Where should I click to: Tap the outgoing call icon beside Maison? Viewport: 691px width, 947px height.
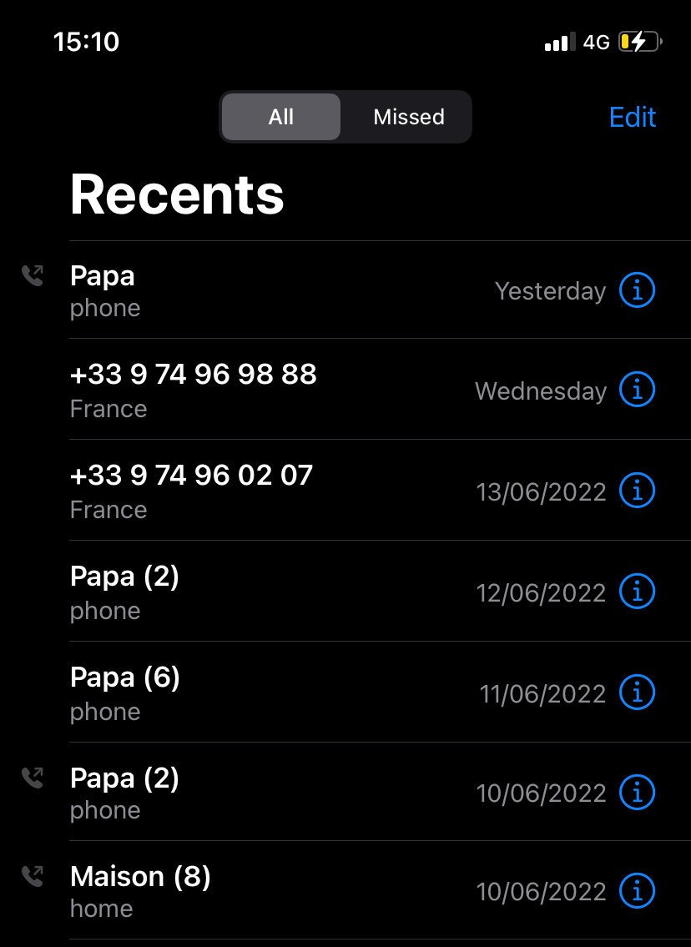click(32, 876)
